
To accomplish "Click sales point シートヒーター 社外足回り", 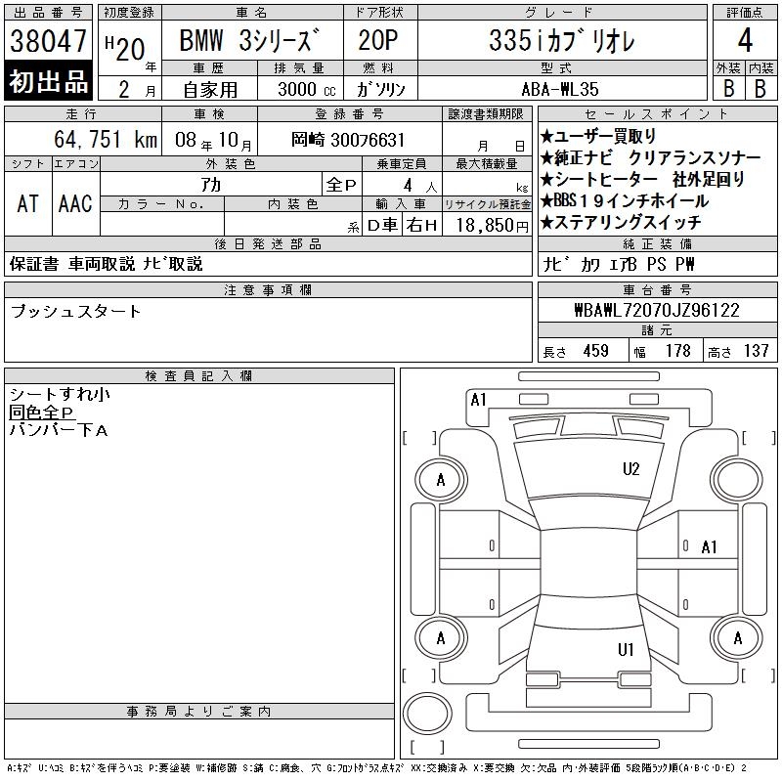I will 642,179.
